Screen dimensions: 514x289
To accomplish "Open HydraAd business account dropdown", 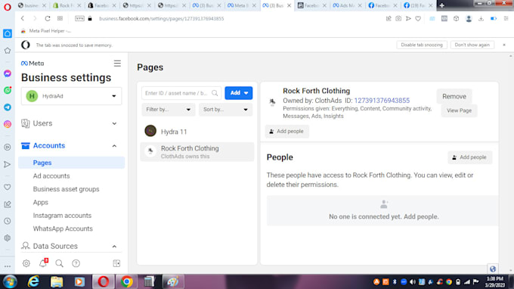I will [x=72, y=96].
